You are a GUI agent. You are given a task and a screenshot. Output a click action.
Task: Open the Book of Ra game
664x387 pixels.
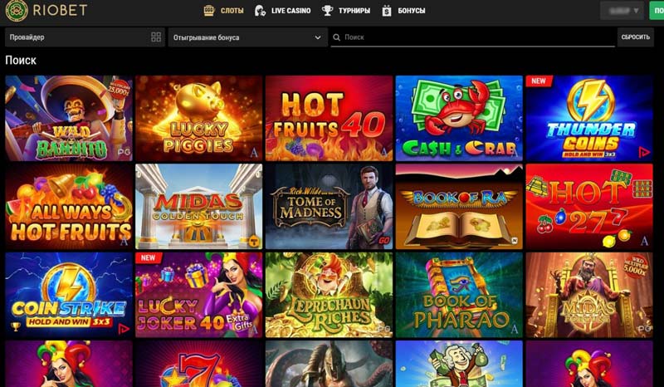[459, 207]
